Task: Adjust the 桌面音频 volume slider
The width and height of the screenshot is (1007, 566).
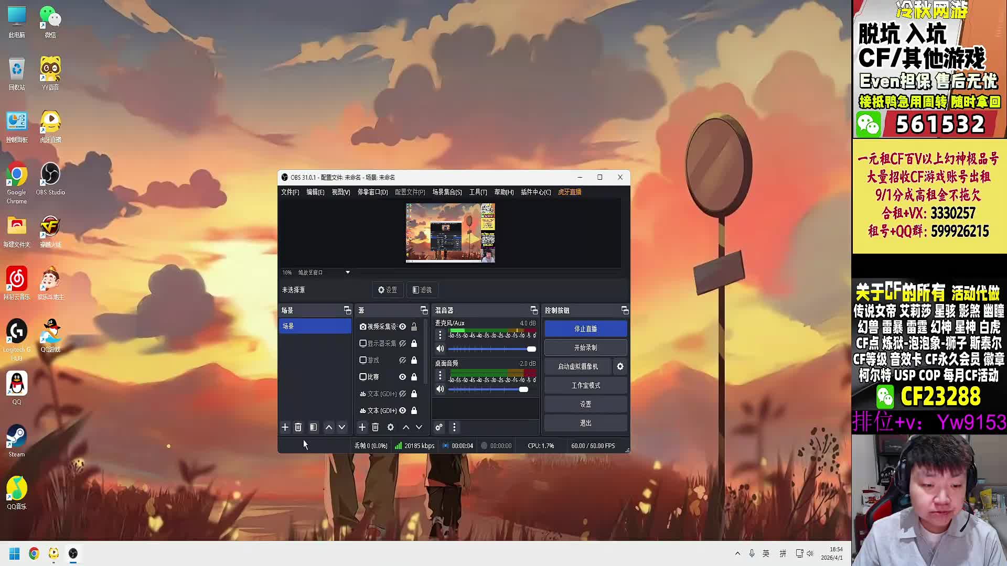Action: [523, 389]
